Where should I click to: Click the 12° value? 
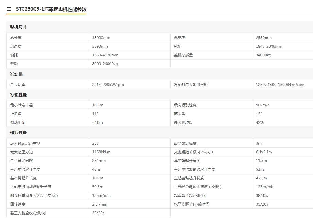point(259,114)
